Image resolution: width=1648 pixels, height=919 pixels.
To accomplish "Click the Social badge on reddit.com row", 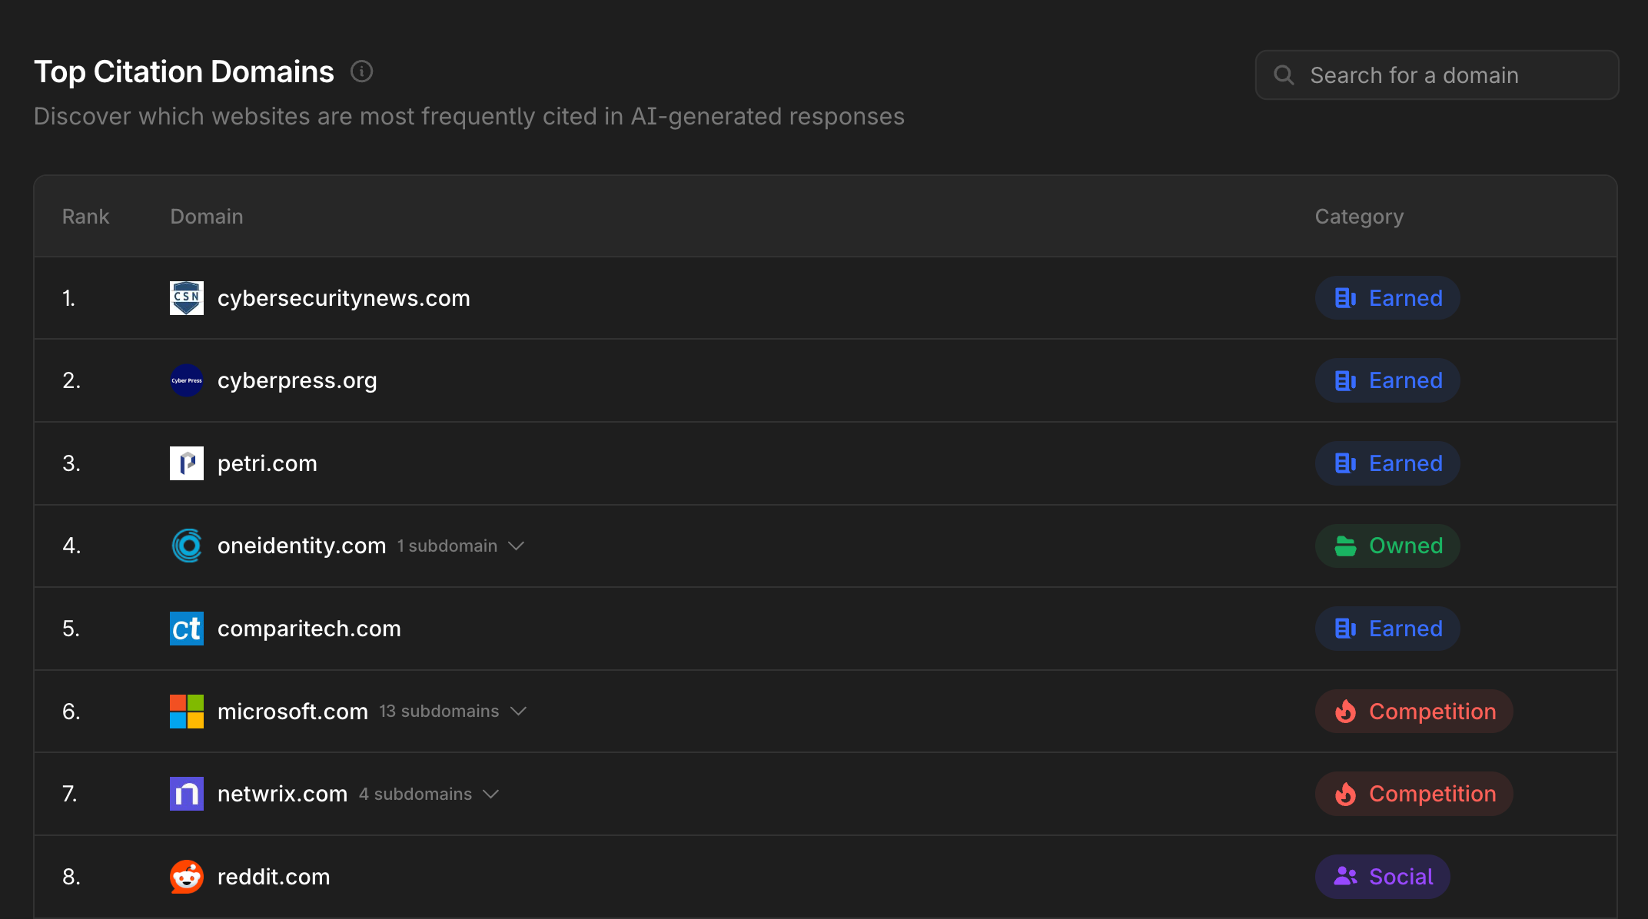I will click(x=1382, y=877).
